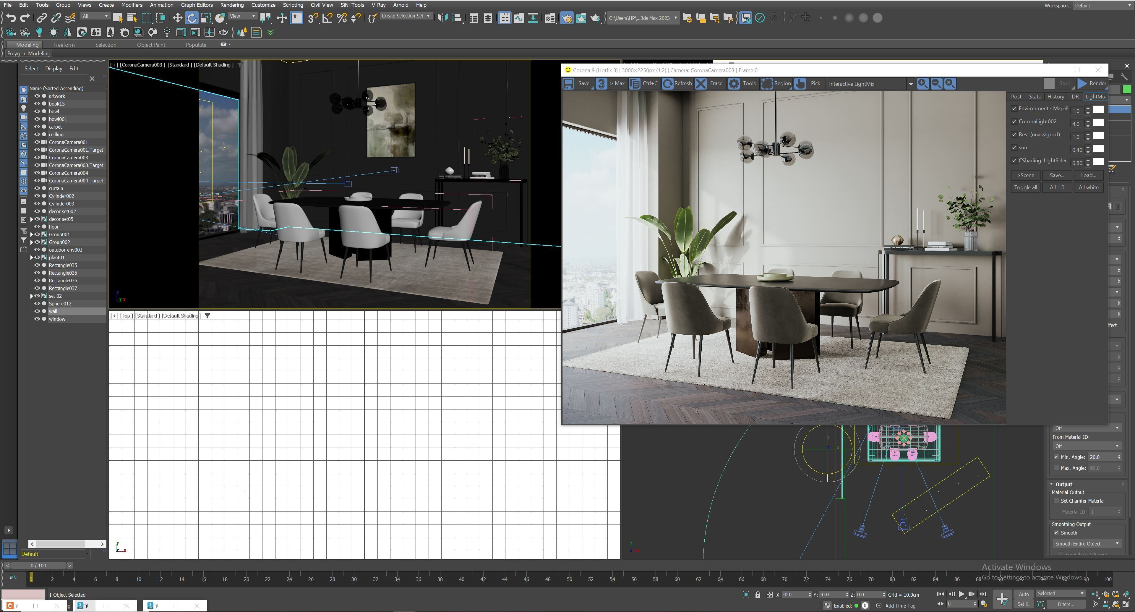Hide the artwork object eye icon
The height and width of the screenshot is (612, 1135).
37,96
